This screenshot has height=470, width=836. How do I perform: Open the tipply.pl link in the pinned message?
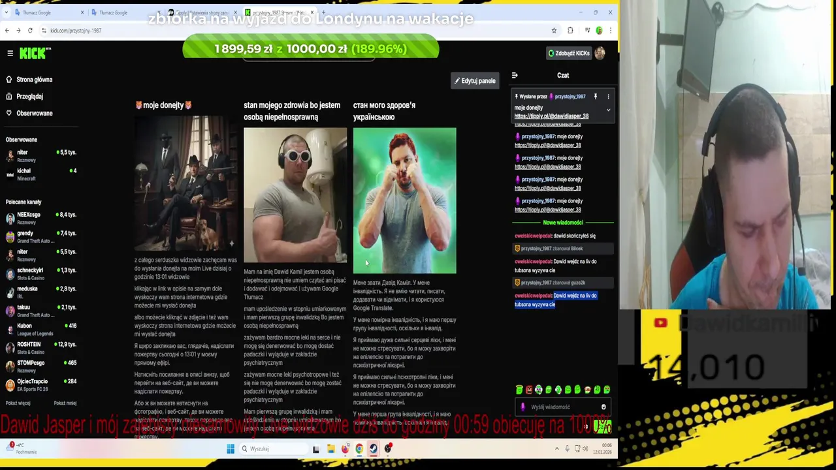(x=551, y=116)
